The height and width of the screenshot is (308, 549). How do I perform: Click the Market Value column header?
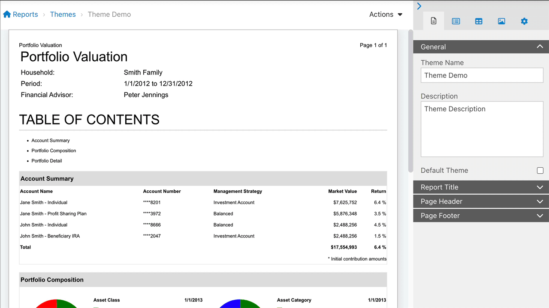click(x=342, y=191)
